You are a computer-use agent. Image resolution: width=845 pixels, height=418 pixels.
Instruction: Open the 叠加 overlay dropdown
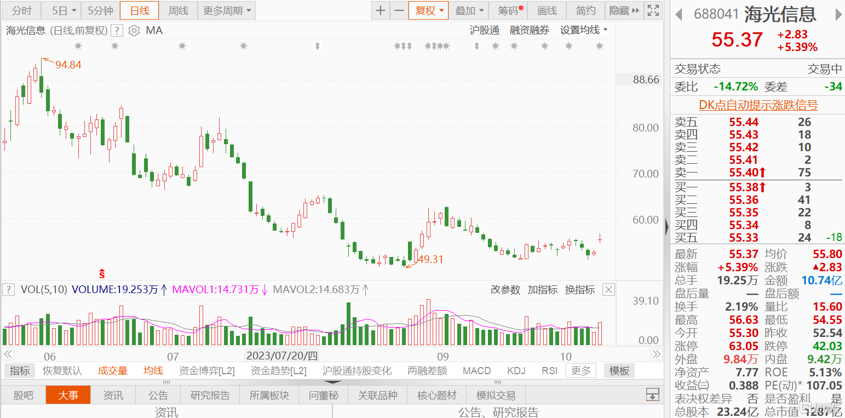(x=469, y=10)
